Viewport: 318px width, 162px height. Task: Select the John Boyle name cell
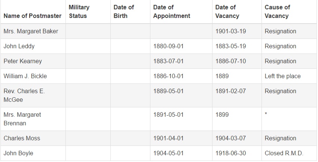[18, 153]
